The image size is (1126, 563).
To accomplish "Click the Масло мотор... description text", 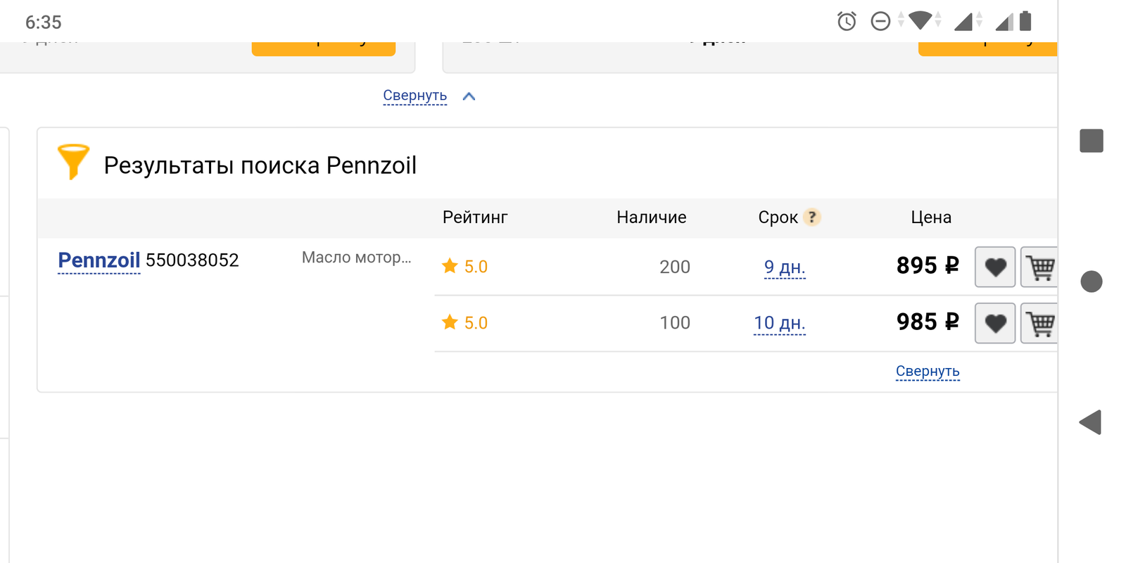I will point(356,258).
